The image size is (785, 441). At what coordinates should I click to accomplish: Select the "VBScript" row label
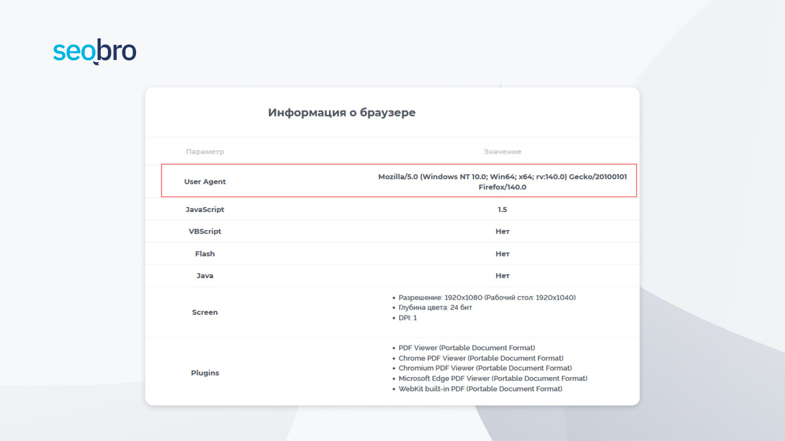[205, 231]
